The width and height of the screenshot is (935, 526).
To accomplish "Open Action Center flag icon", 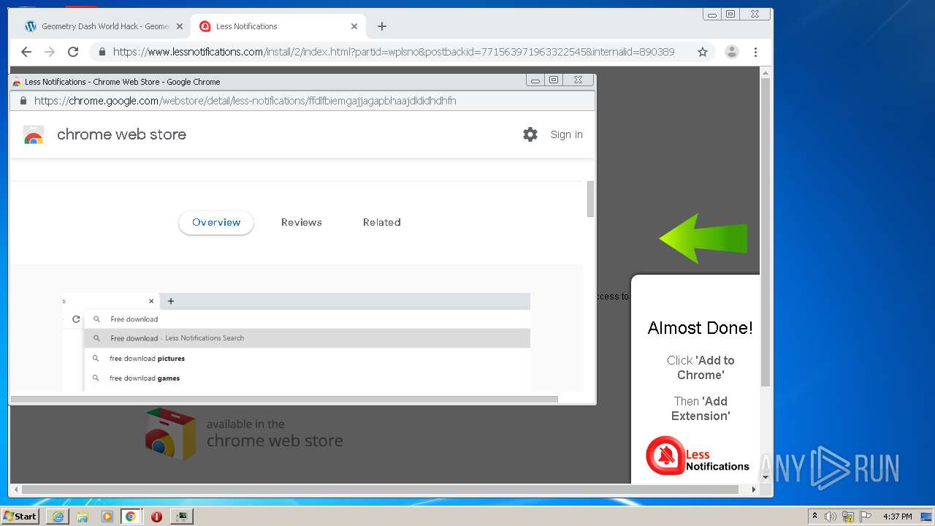I will (866, 517).
